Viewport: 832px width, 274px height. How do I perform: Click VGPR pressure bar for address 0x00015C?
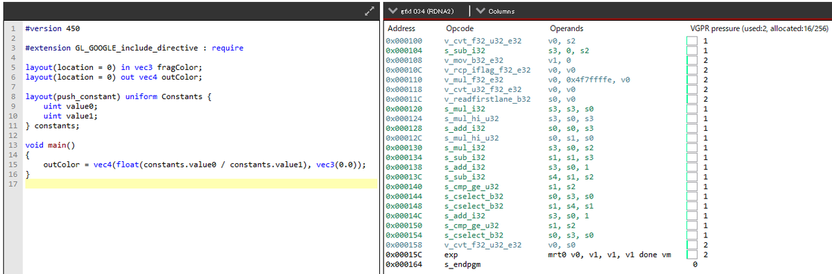click(x=691, y=254)
